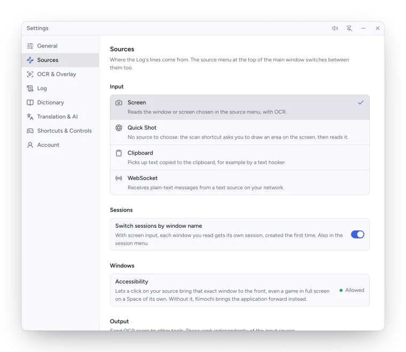Image resolution: width=406 pixels, height=352 pixels.
Task: Click 'With screen input, each window' description
Action: pyautogui.click(x=229, y=239)
